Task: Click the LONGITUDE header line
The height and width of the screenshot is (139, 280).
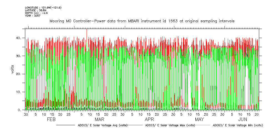Action: click(x=43, y=7)
